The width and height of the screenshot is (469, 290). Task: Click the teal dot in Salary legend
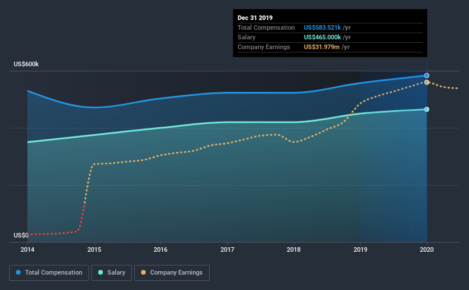point(101,272)
